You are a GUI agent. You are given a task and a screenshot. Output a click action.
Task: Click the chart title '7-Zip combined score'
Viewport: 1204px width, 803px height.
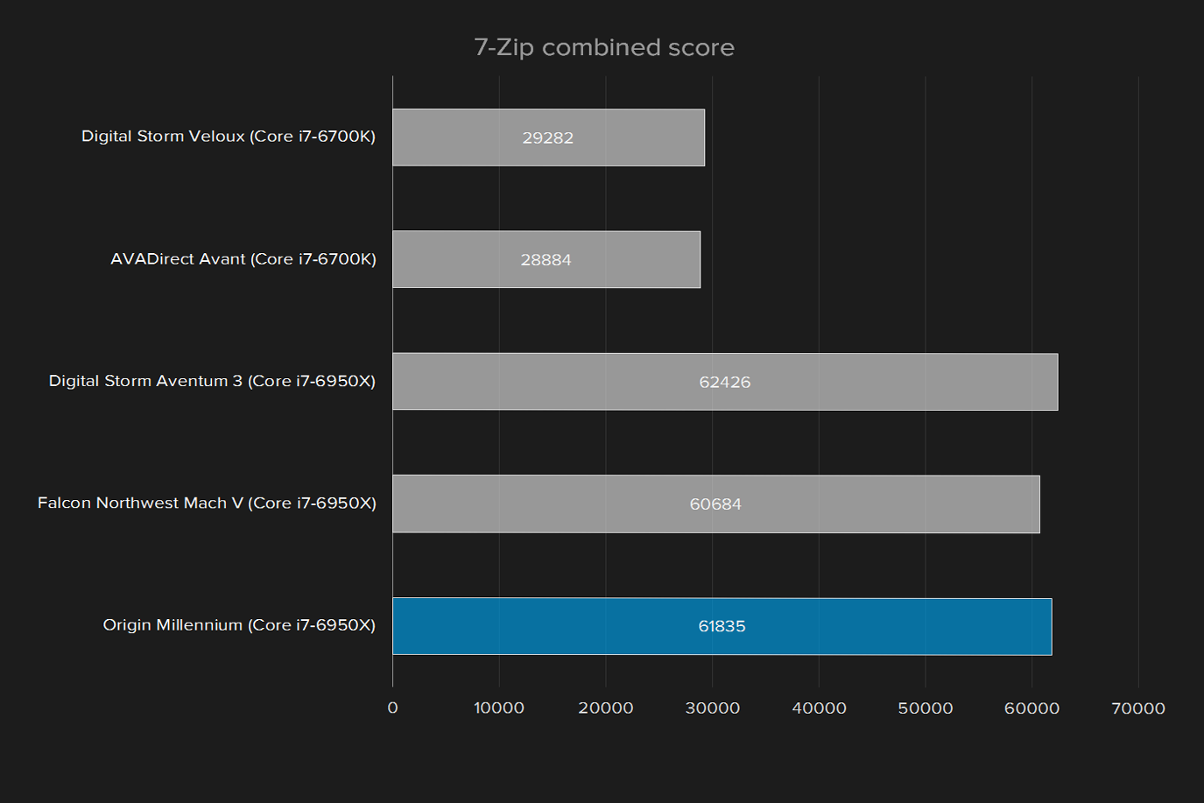(x=604, y=47)
